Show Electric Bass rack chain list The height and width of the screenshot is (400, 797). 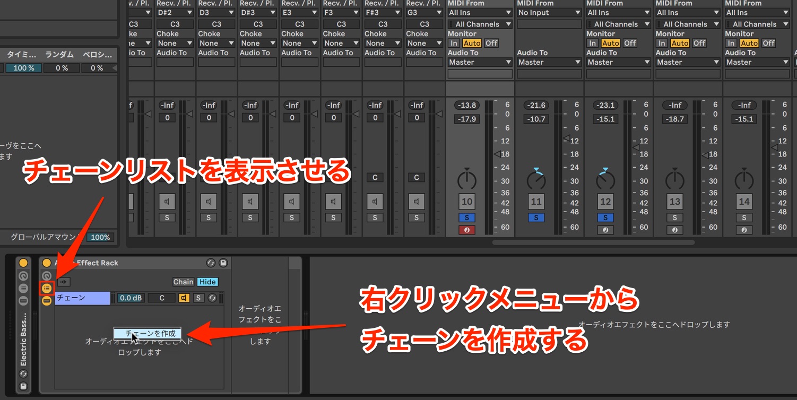(x=23, y=288)
